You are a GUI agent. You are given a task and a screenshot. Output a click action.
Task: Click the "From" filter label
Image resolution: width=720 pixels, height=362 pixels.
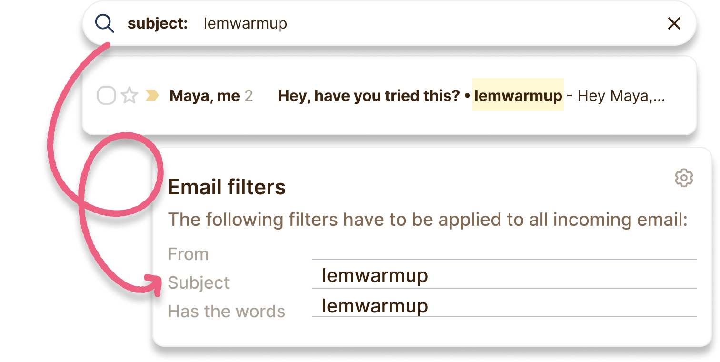tap(189, 254)
